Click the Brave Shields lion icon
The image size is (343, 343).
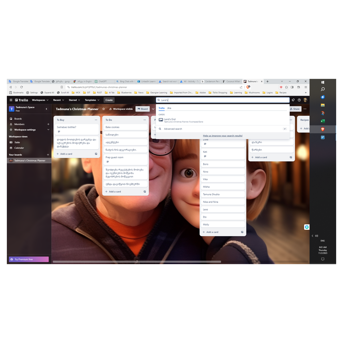pos(248,87)
